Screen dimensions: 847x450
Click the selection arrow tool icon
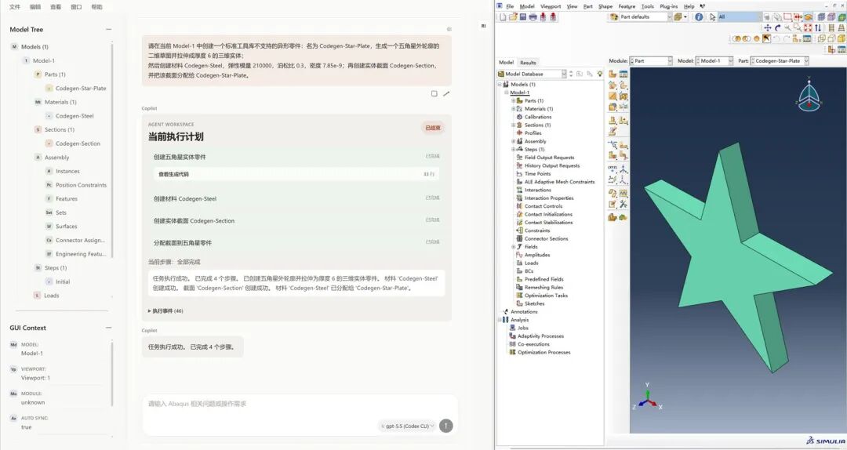pos(712,16)
